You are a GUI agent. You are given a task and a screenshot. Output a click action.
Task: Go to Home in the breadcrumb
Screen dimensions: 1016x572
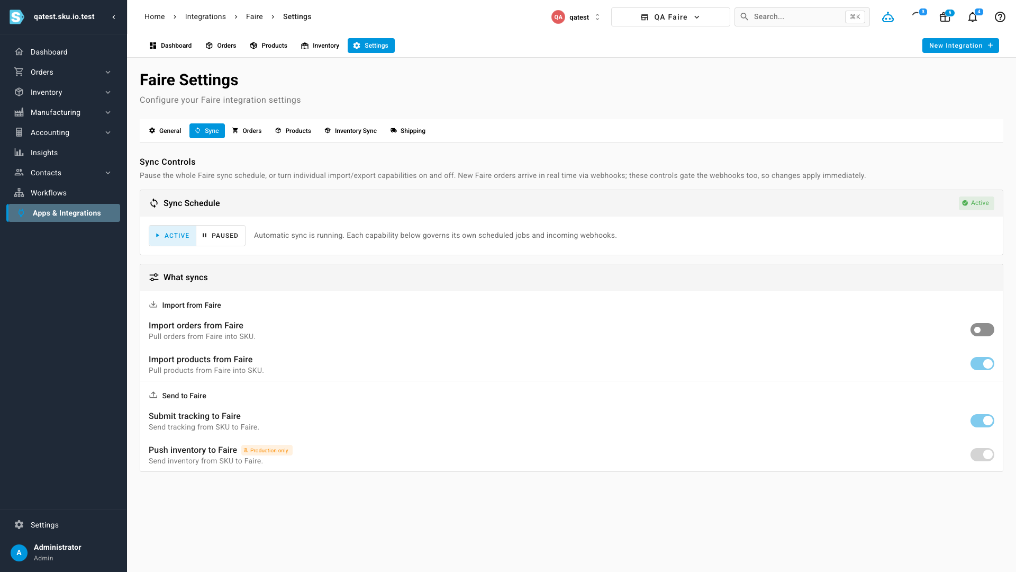tap(155, 17)
